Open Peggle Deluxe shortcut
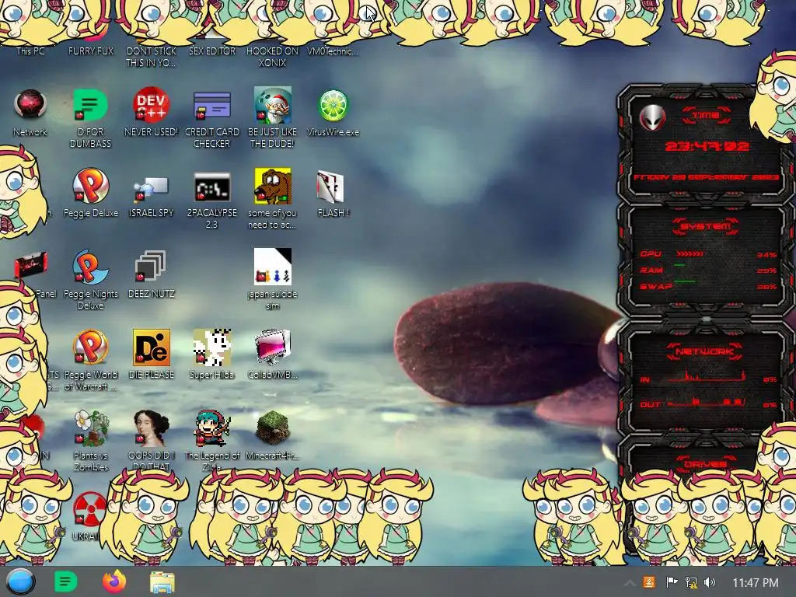Viewport: 796px width, 597px height. pos(90,187)
